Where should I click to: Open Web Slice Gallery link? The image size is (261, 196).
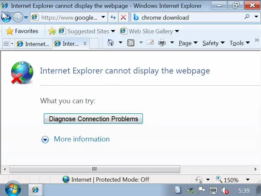tap(146, 31)
